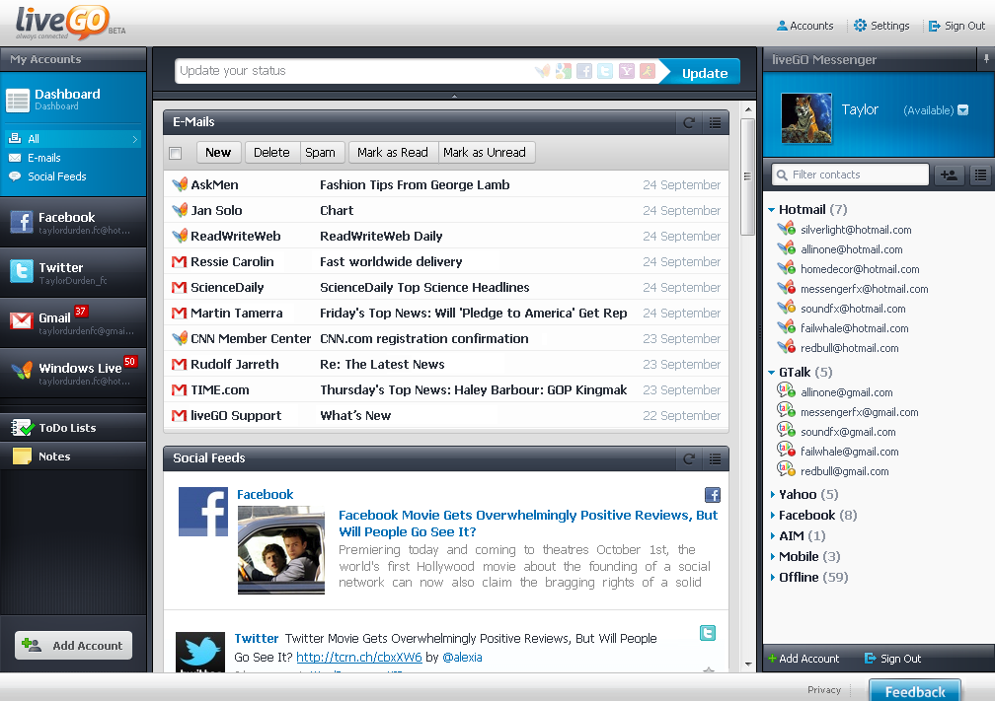Refresh the E-Mails panel

tap(689, 122)
